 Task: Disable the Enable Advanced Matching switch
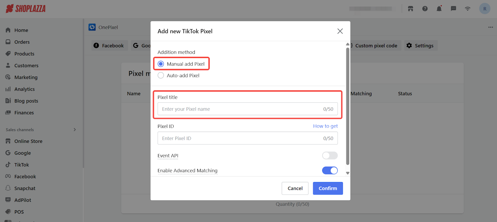point(330,170)
